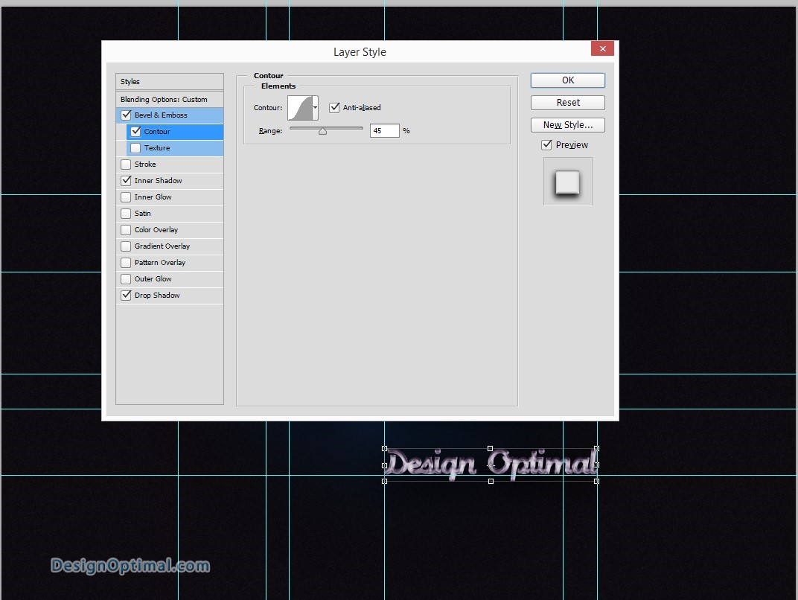Click the top-center transform handle of the text
Image resolution: width=798 pixels, height=600 pixels.
point(490,449)
